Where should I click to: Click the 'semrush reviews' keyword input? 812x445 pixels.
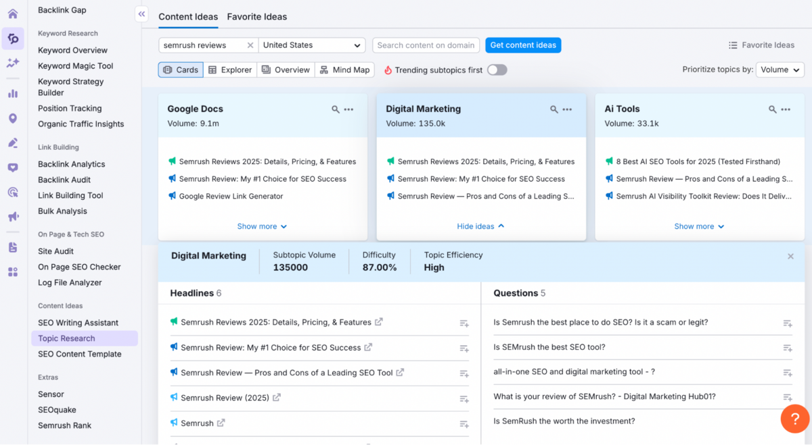point(203,45)
